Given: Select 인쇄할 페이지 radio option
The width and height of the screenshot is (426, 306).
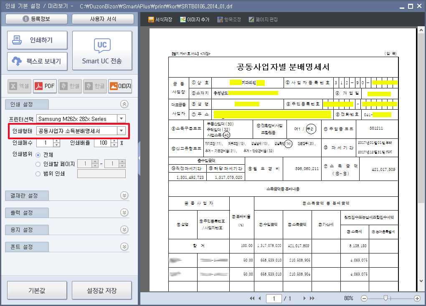Looking at the screenshot, I should coord(38,164).
